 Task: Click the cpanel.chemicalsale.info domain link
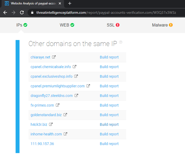(51, 67)
